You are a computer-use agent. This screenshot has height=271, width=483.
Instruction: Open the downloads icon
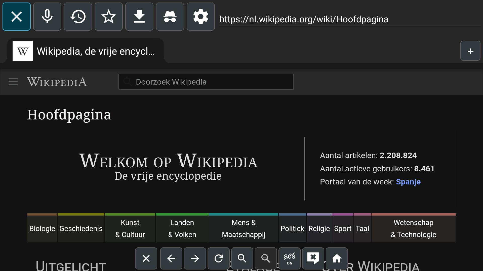[139, 17]
